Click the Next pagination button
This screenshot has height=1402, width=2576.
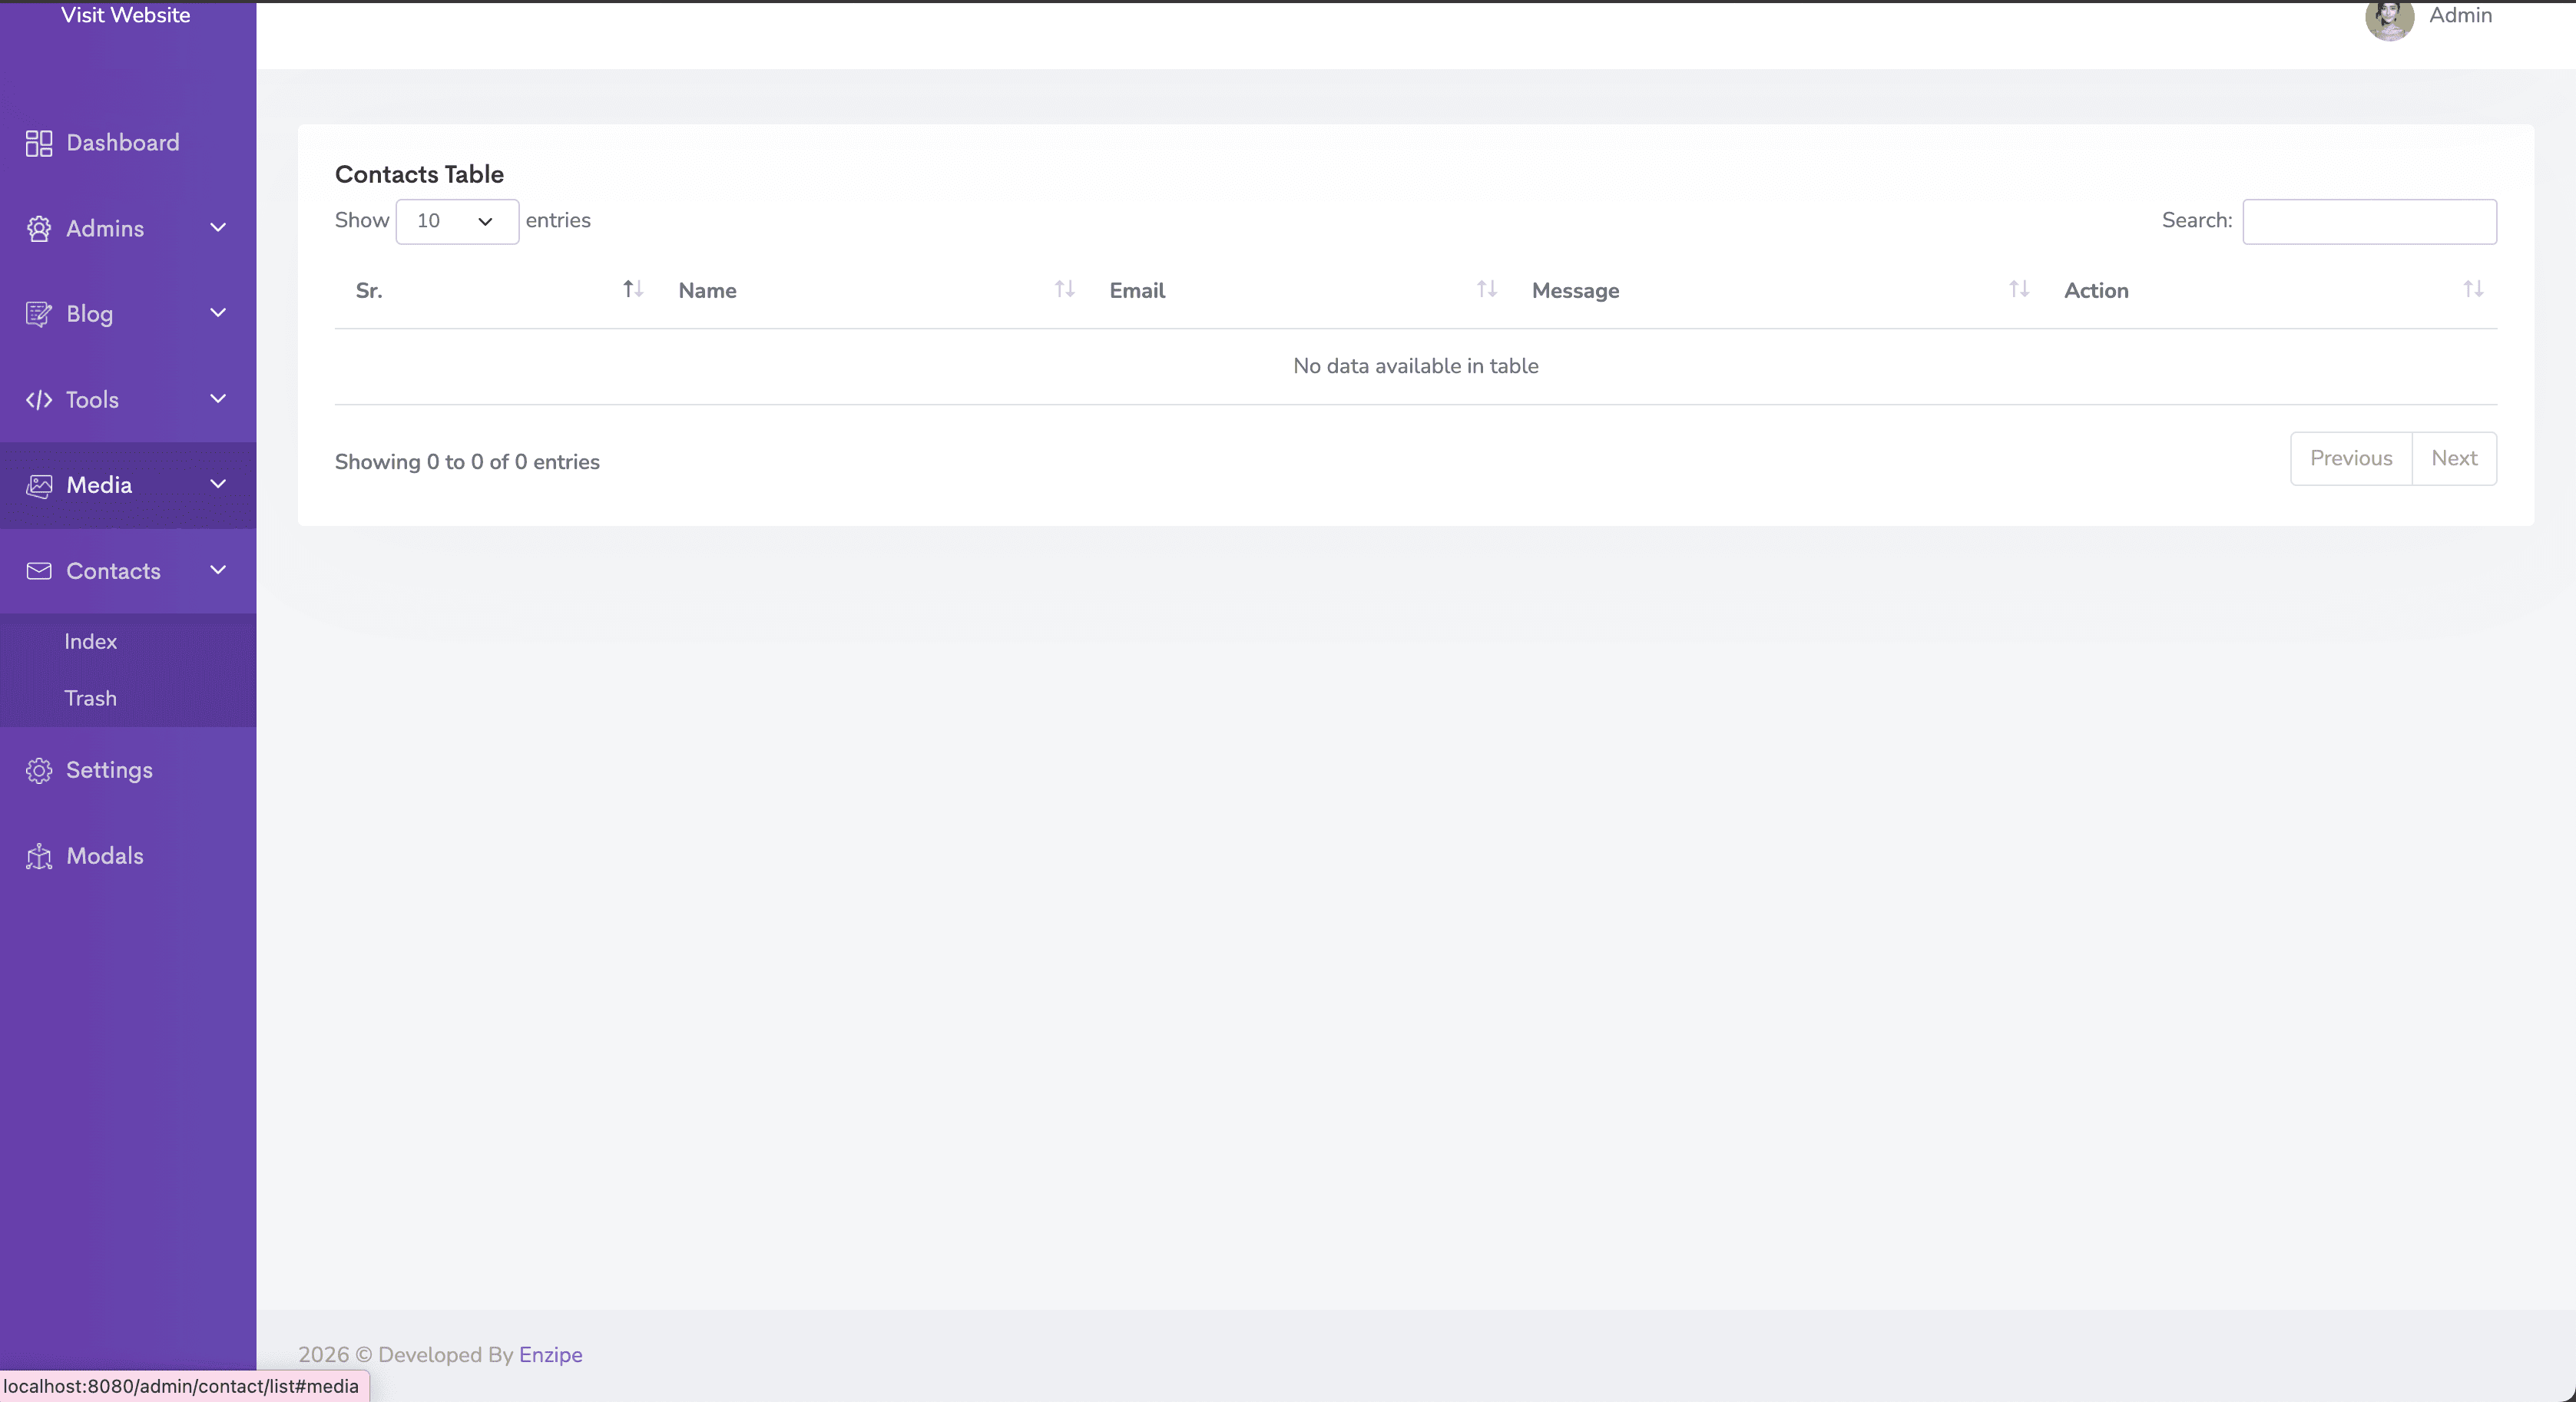coord(2454,459)
